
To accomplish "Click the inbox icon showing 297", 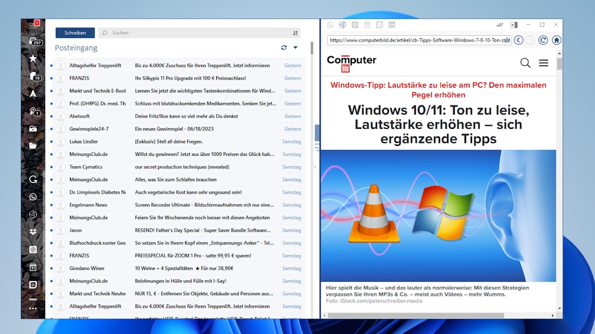I will (34, 41).
